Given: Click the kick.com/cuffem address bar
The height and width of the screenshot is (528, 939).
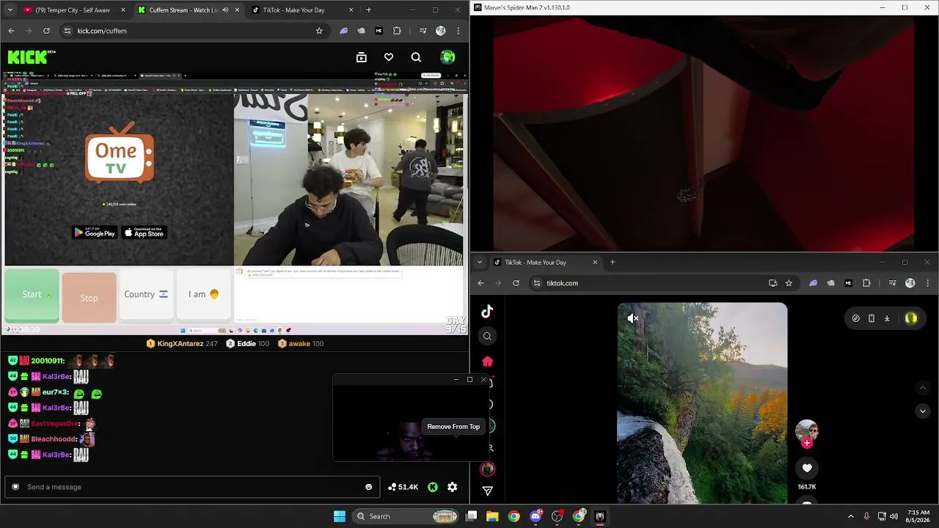Looking at the screenshot, I should [x=192, y=31].
